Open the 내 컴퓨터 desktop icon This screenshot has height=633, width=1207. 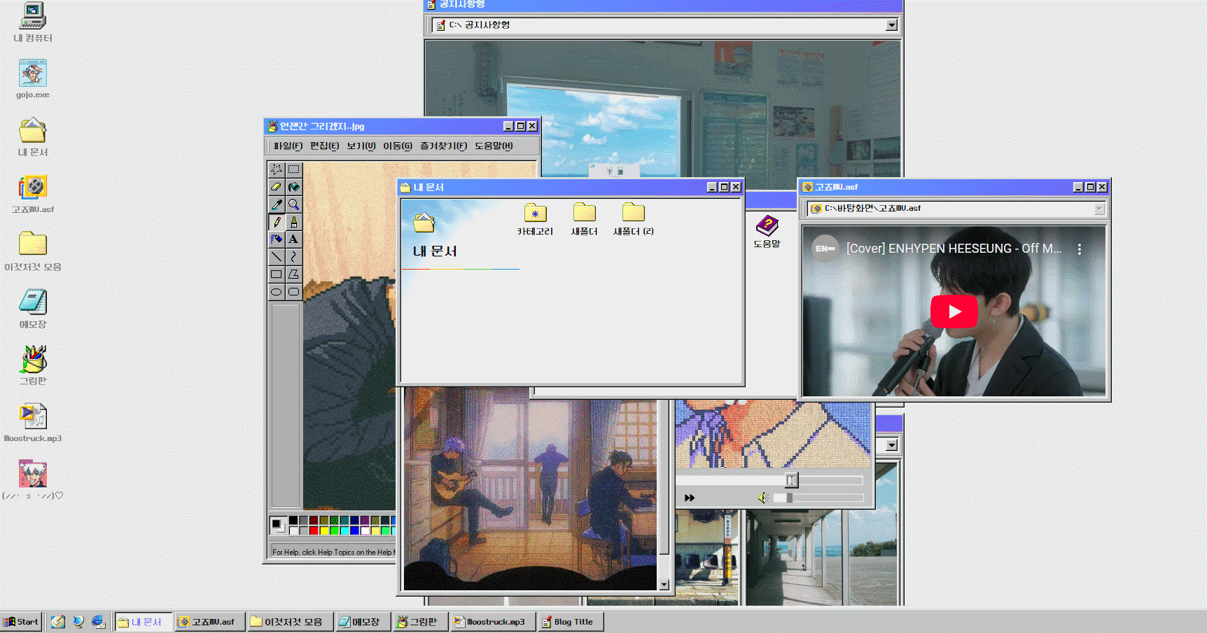point(33,22)
